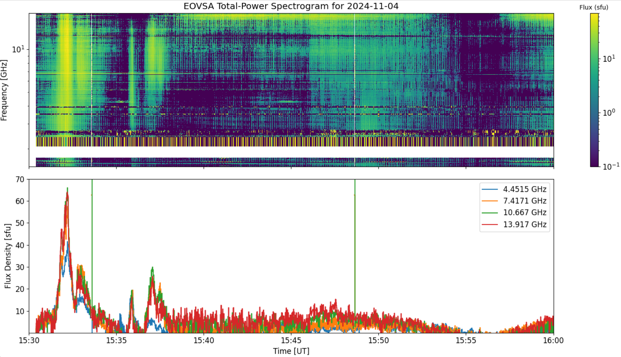Click the 15:45 time tick label
The width and height of the screenshot is (621, 357).
291,341
